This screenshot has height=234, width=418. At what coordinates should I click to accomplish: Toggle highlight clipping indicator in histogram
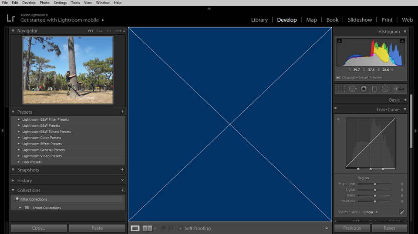point(402,41)
